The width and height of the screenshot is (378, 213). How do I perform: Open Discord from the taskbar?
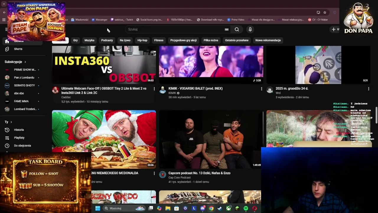[203, 208]
